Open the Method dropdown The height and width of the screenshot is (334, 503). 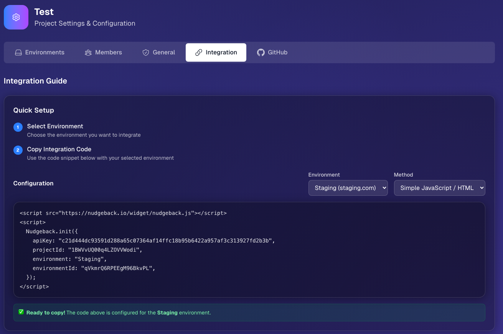pos(439,188)
